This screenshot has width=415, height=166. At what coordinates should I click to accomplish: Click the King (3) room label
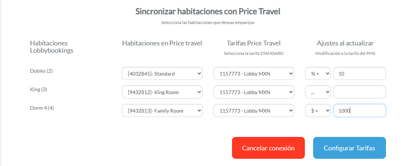coord(39,89)
